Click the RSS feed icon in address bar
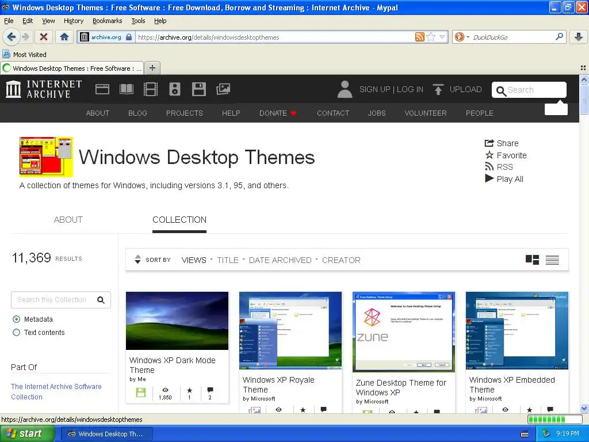589x442 pixels. pyautogui.click(x=419, y=37)
